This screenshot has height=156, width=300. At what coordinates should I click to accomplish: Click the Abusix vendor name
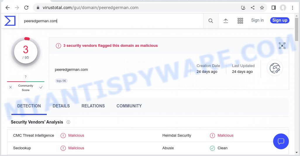tap(168, 148)
